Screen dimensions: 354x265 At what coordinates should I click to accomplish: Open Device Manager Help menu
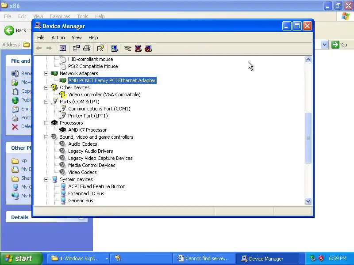(93, 38)
